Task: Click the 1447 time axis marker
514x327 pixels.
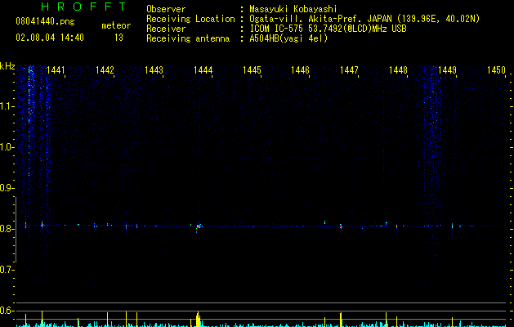Action: click(349, 70)
